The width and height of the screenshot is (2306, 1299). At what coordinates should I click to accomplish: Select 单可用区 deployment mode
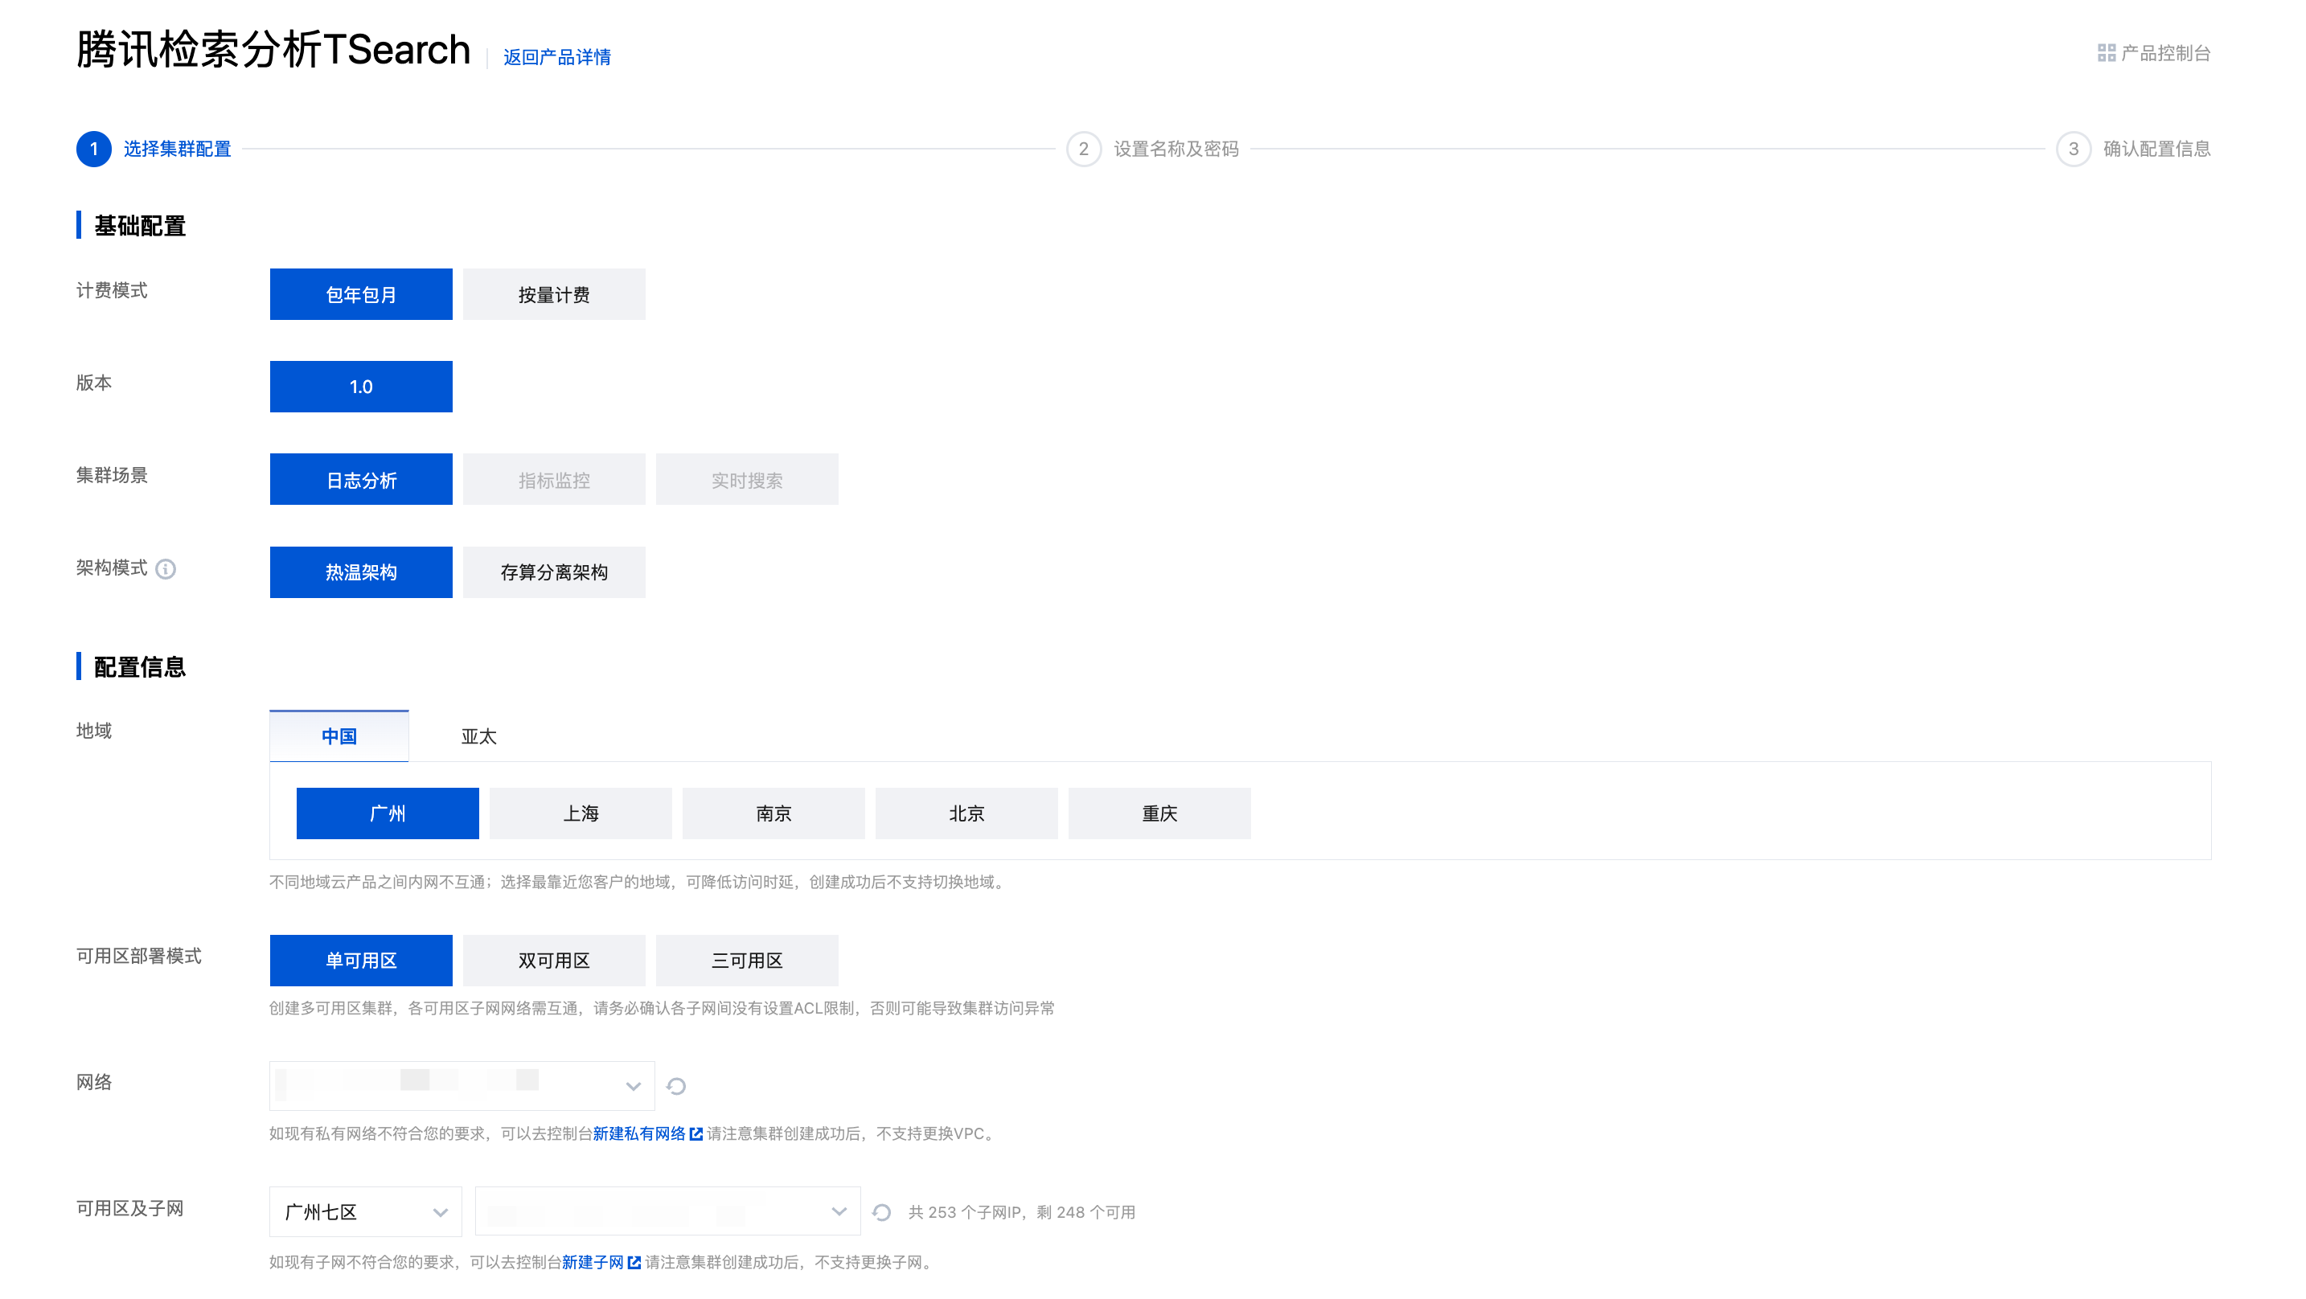click(x=361, y=961)
